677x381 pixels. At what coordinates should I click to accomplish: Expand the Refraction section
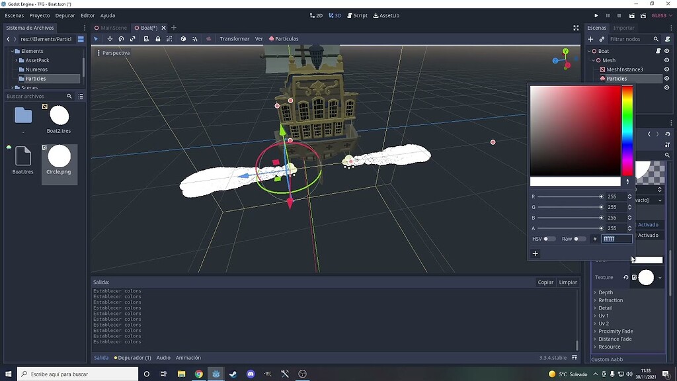[x=610, y=300]
